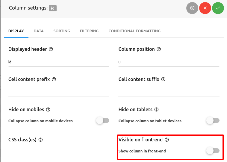Switch to the Display tab
The height and width of the screenshot is (162, 227).
pyautogui.click(x=16, y=31)
